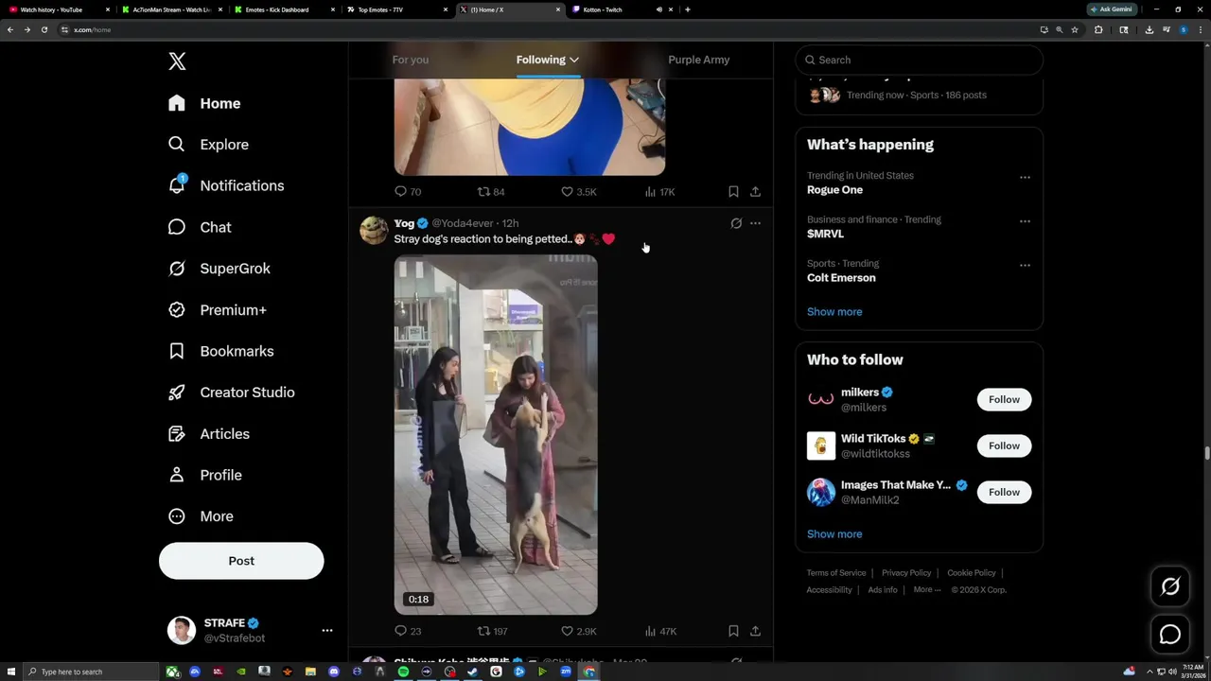Open Spotify from the taskbar
This screenshot has width=1211, height=681.
pos(403,672)
